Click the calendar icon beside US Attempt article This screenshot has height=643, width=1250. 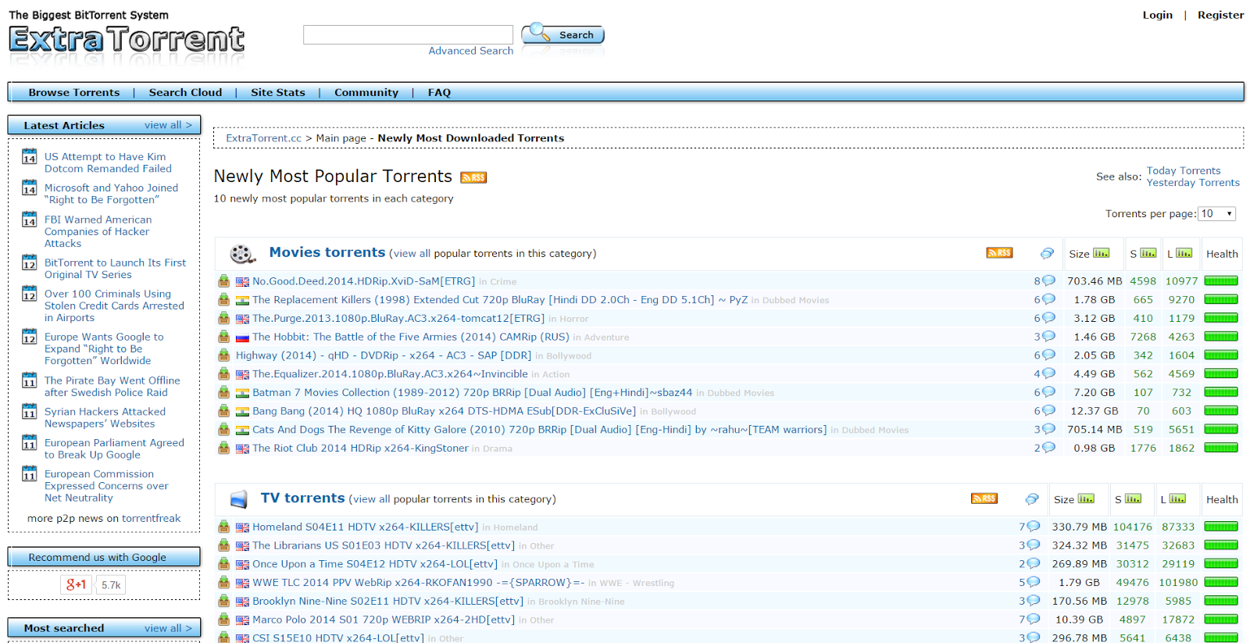30,156
